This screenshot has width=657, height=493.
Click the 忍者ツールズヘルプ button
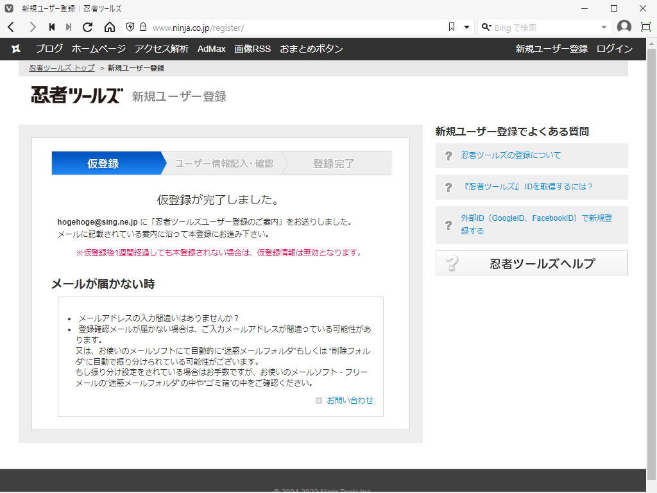click(532, 263)
